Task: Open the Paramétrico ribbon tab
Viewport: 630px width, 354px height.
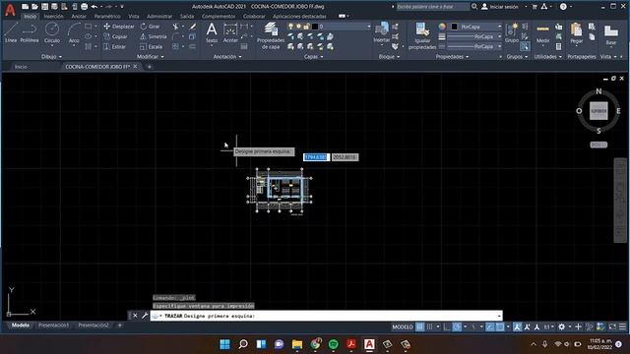Action: tap(107, 17)
